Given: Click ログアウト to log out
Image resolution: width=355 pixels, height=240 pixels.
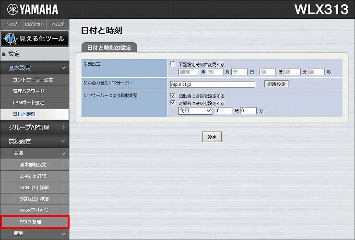Looking at the screenshot, I should 35,24.
